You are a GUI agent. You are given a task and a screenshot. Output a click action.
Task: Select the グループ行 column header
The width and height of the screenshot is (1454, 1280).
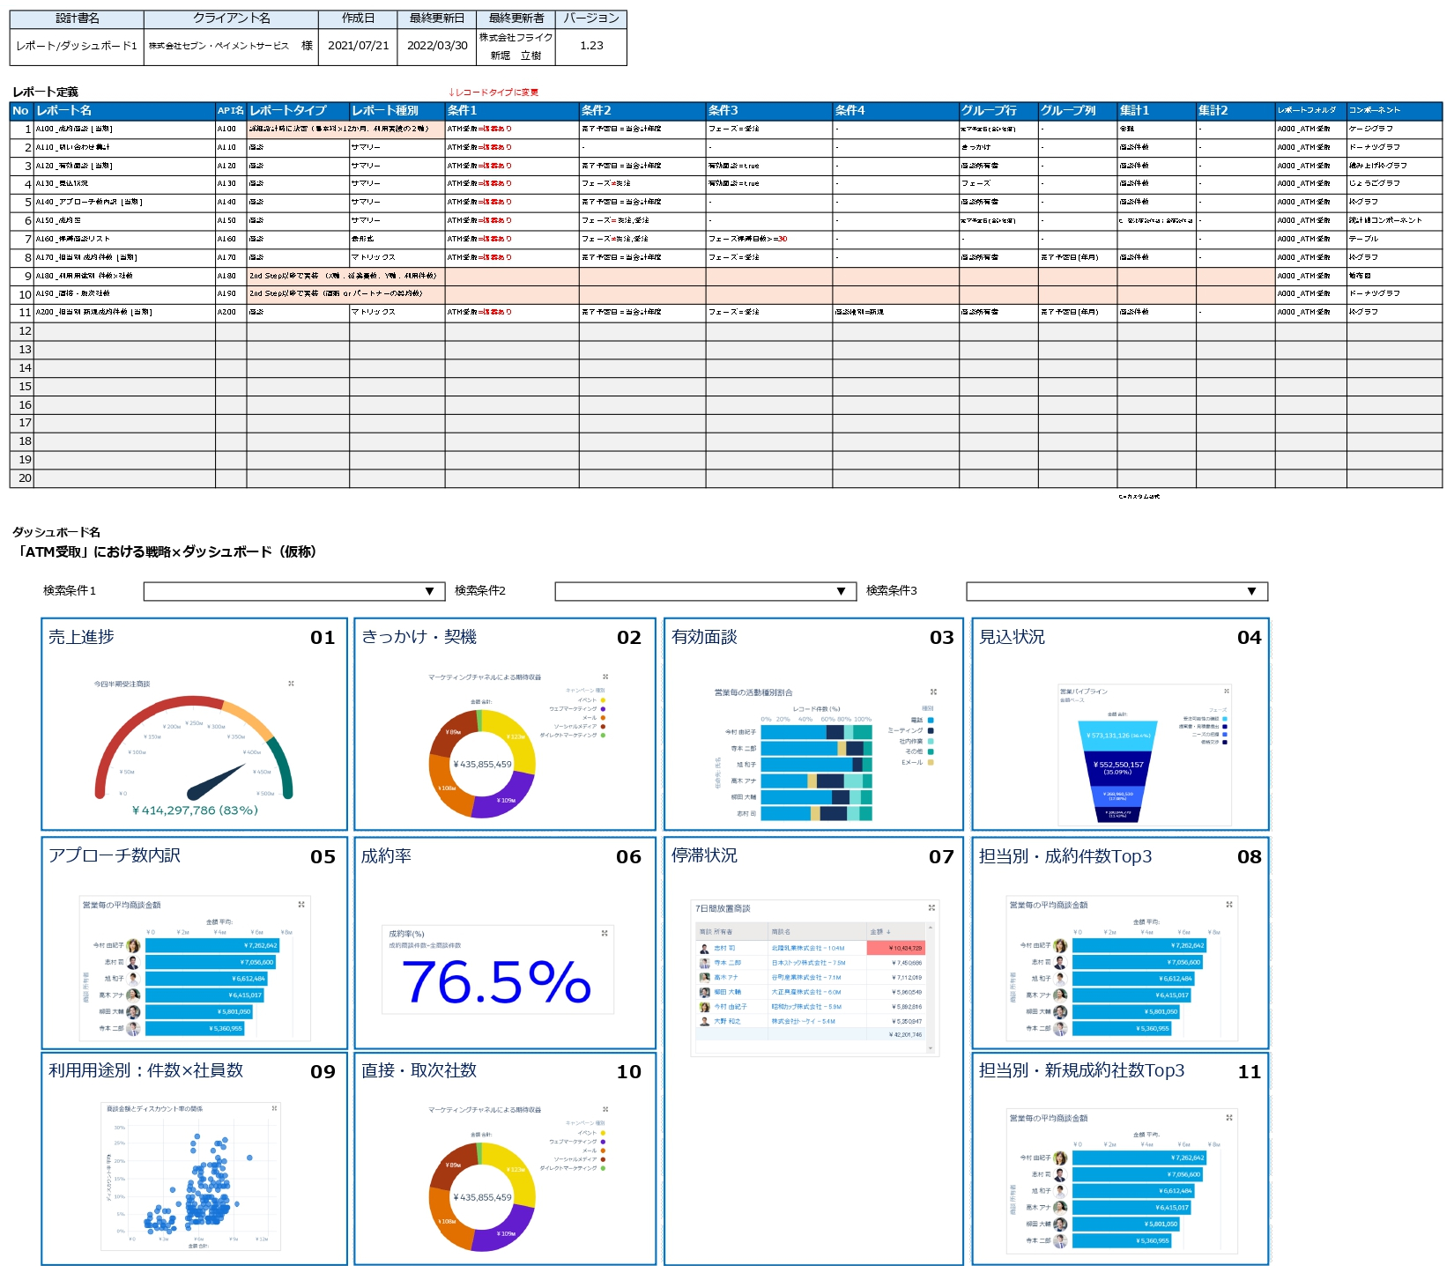coord(998,111)
